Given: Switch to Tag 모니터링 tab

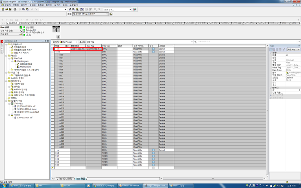Looking at the screenshot, I should tap(65, 179).
